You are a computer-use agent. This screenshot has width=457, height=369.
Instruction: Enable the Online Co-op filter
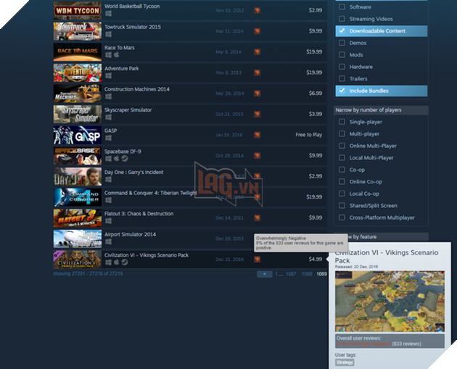(x=342, y=181)
